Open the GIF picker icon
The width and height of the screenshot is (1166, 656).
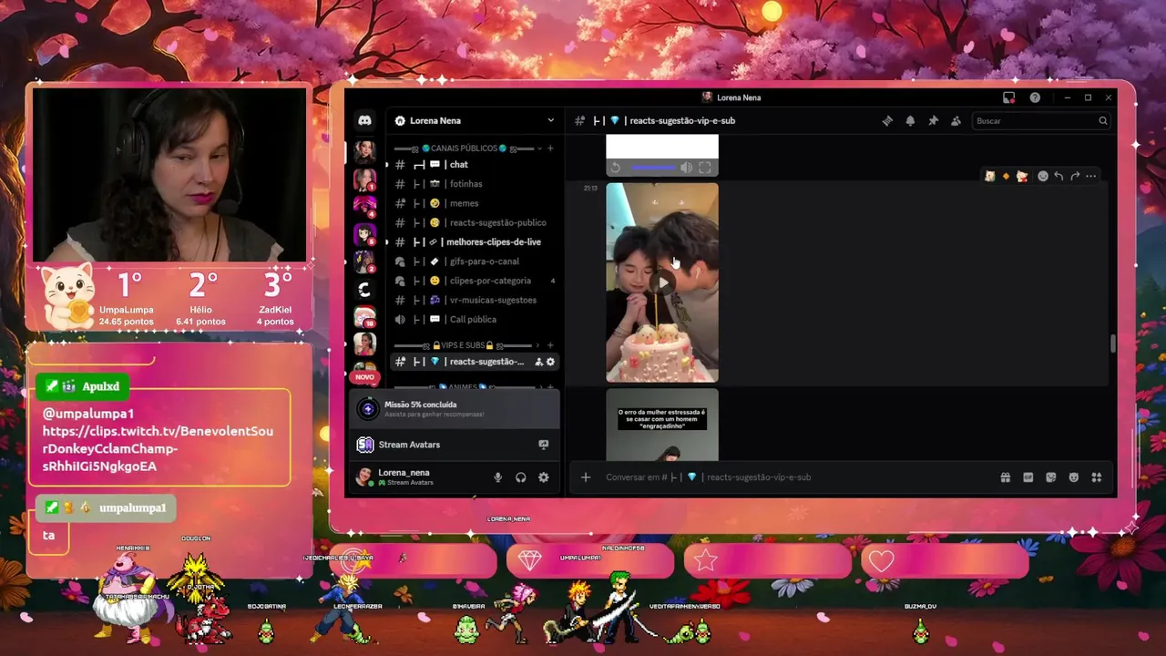tap(1028, 477)
